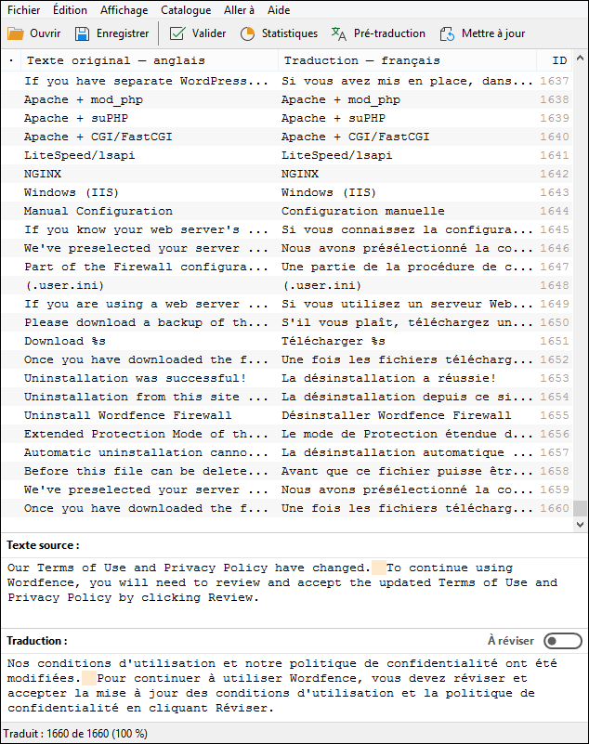The image size is (589, 744).
Task: Click translation 'Configuration manuelle'
Action: coord(362,211)
